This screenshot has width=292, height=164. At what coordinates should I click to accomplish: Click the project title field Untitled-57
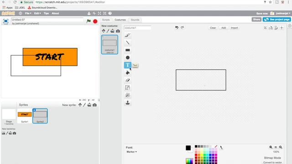(x=47, y=20)
